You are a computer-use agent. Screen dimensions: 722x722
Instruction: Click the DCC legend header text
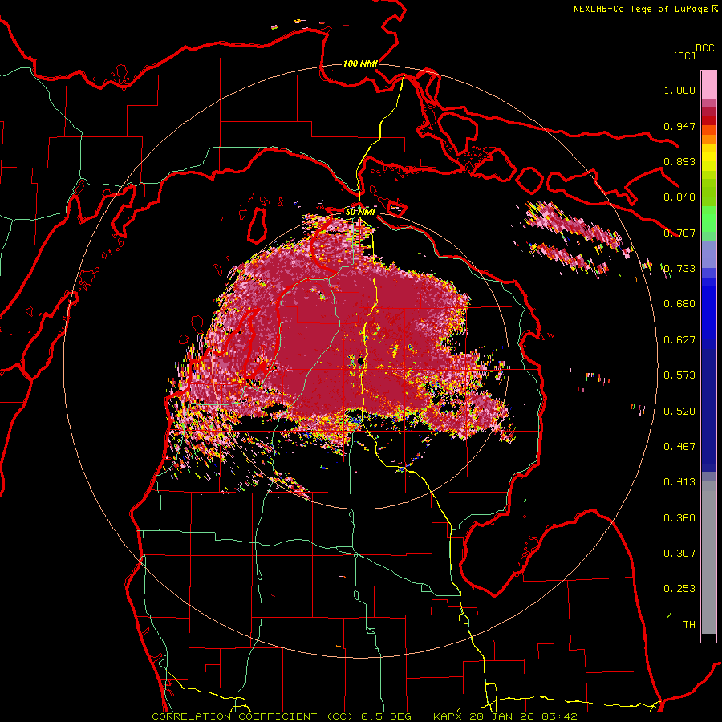[x=704, y=48]
